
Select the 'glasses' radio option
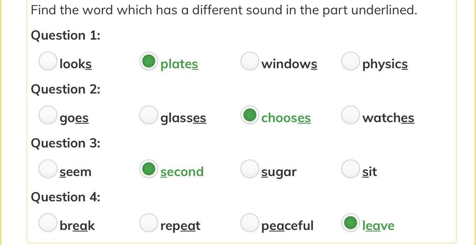[x=149, y=115]
